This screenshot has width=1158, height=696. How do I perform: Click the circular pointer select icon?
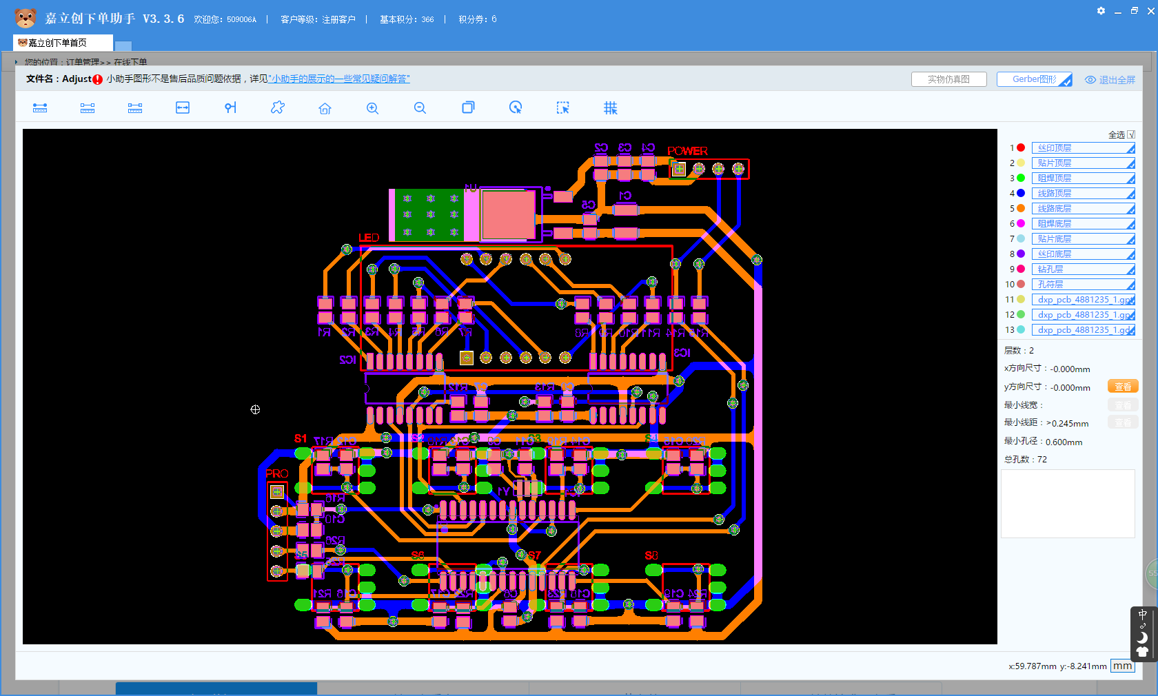(x=516, y=108)
